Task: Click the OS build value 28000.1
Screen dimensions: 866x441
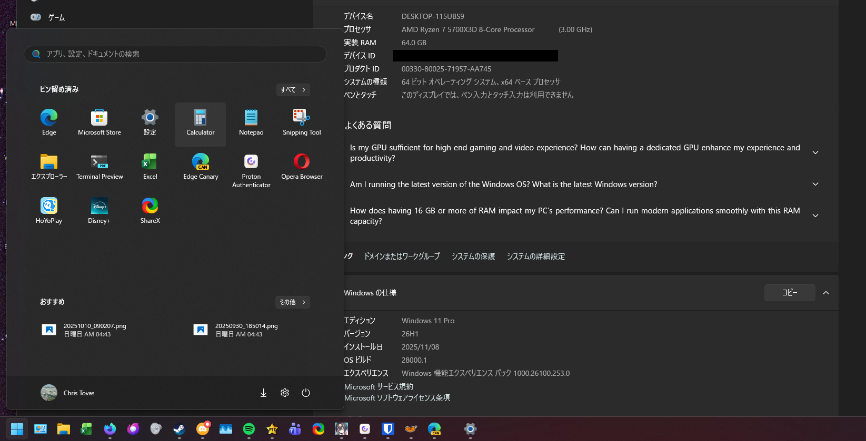Action: [414, 360]
